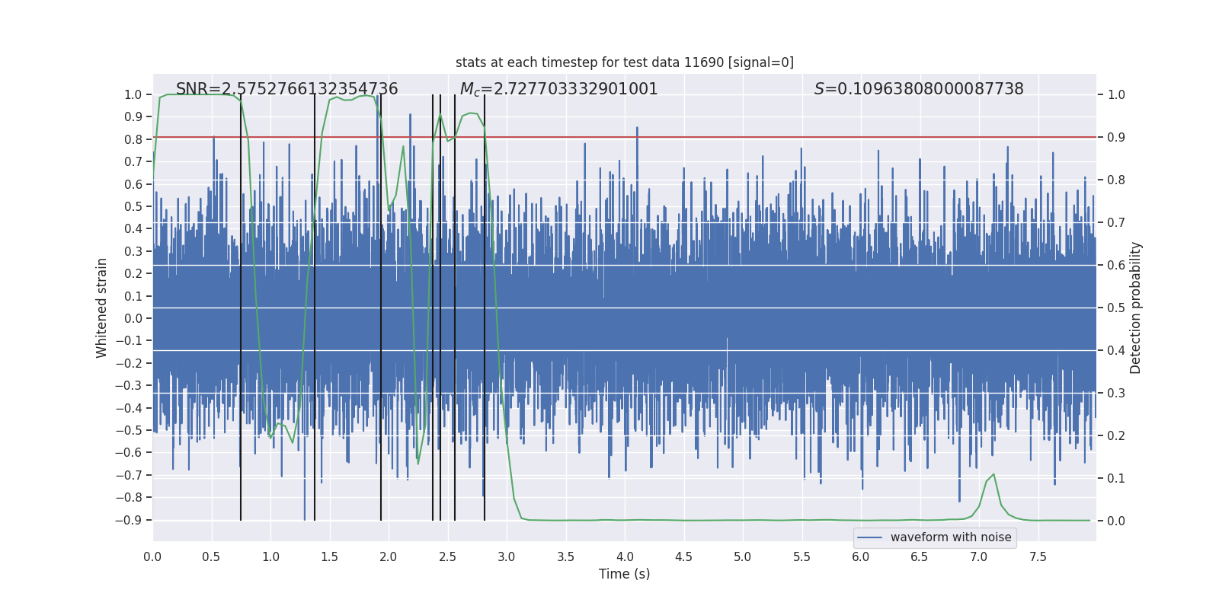1219x609 pixels.
Task: Click the red threshold line at 0.9 probability
Action: [x=625, y=138]
